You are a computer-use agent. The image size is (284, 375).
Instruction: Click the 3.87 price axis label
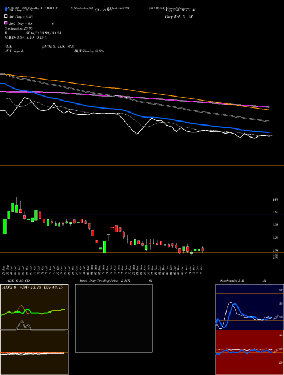(x=275, y=212)
